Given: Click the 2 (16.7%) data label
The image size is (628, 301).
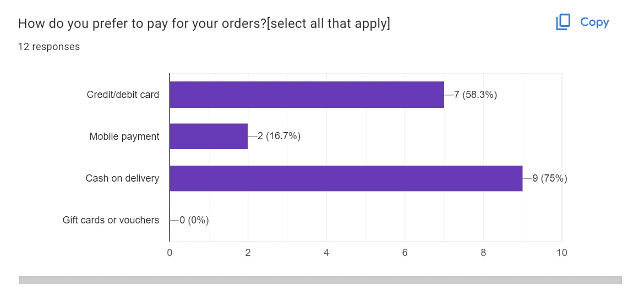Looking at the screenshot, I should pos(278,136).
